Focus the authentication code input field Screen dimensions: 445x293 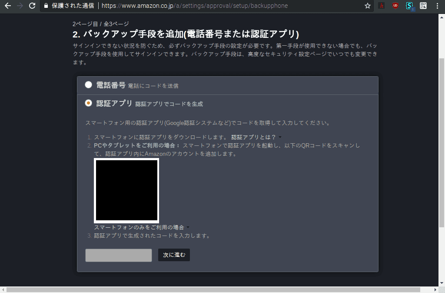coord(119,255)
